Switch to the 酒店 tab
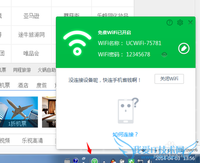 [23, 85]
